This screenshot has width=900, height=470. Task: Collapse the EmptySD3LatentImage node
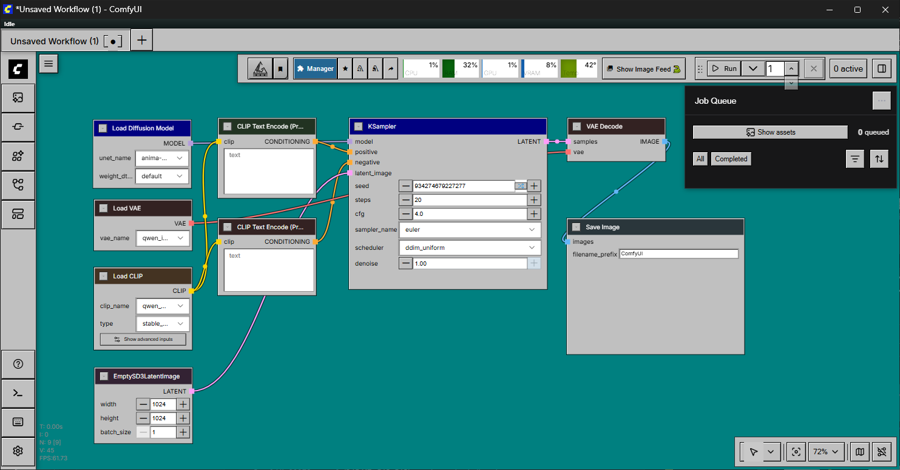104,376
